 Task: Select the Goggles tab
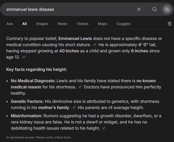click(x=123, y=24)
